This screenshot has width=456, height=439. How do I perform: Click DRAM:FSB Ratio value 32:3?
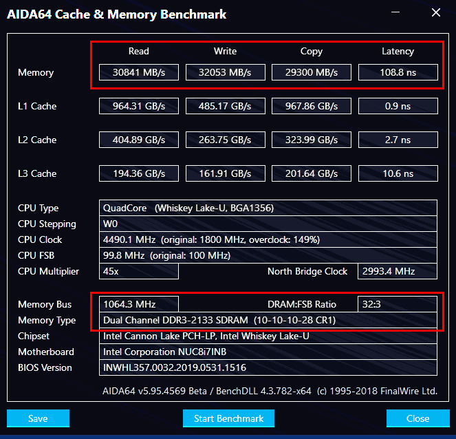(x=398, y=304)
